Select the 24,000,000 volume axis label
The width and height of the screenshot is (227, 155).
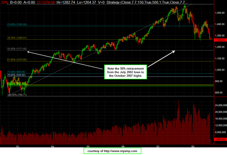[218, 104]
